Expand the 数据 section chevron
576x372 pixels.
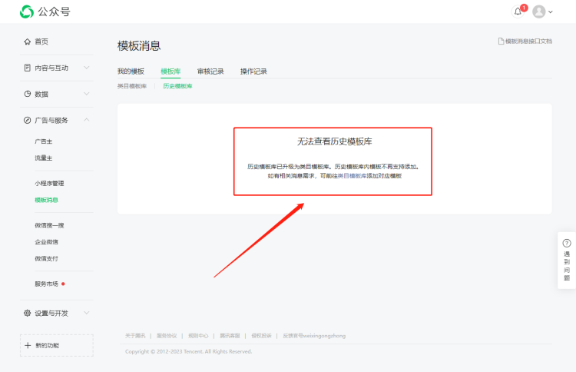pyautogui.click(x=87, y=94)
